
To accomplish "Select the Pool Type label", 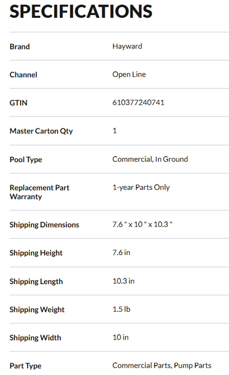I will coord(26,160).
